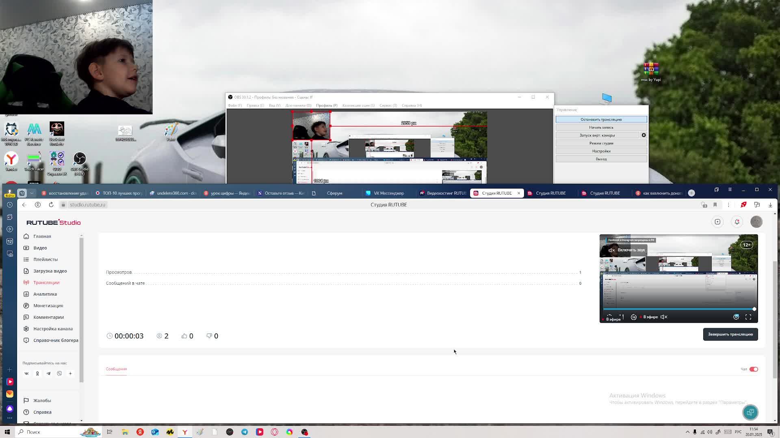Viewport: 780px width, 438px height.
Task: Click Выход in OBS controls
Action: pos(601,159)
